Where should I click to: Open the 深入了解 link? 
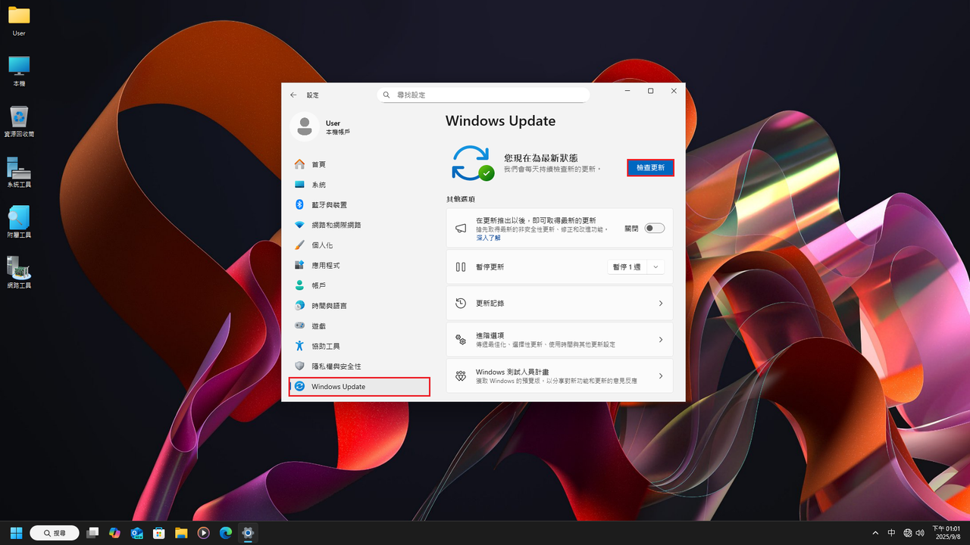click(x=488, y=238)
